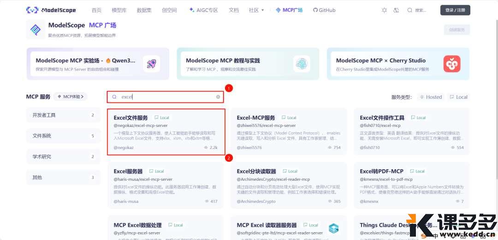Click the header search magnifier icon
Screen dimensions: 498x240
coord(410,10)
